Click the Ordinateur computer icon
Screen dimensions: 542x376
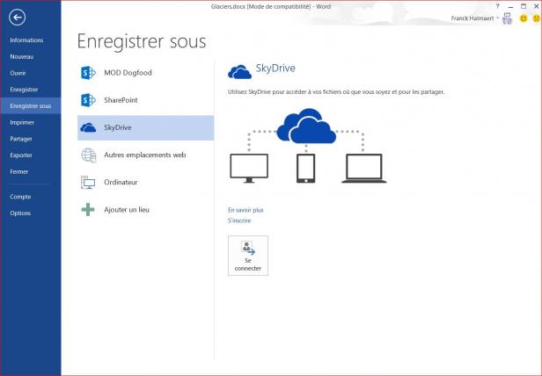click(88, 183)
